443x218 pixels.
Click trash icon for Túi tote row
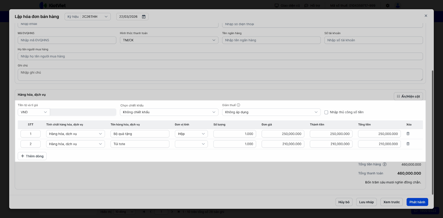pos(408,144)
